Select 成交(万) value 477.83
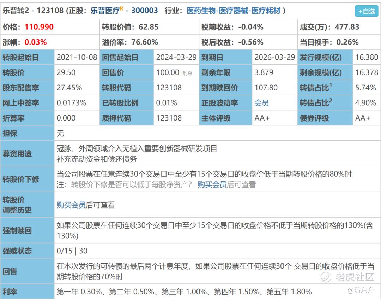 pos(347,27)
